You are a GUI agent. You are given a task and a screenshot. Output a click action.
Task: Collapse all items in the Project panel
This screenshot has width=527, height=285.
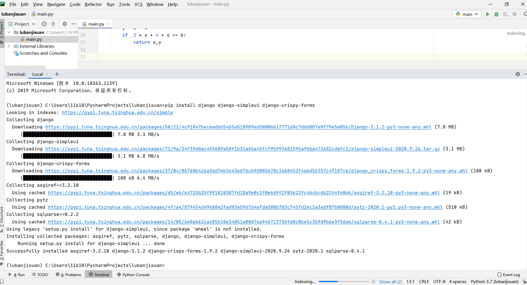pos(53,24)
